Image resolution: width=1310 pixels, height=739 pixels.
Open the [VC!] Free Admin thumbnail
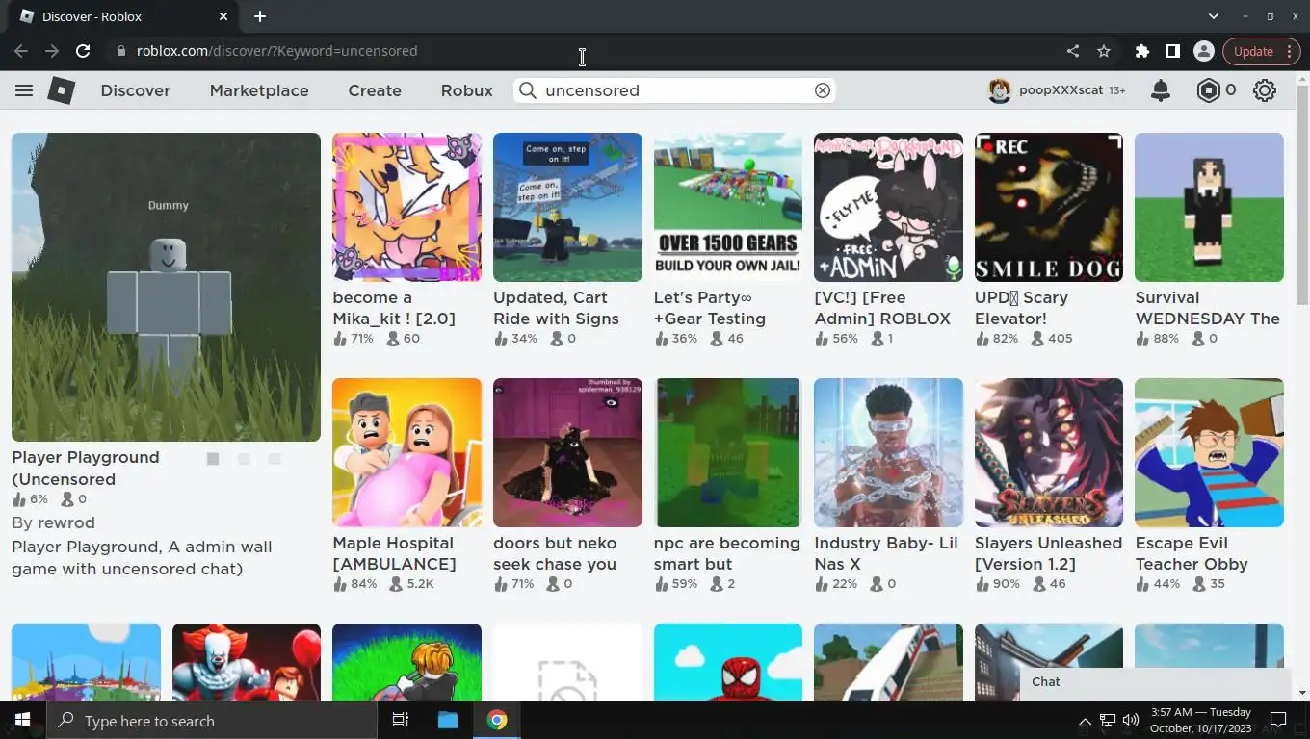point(888,207)
